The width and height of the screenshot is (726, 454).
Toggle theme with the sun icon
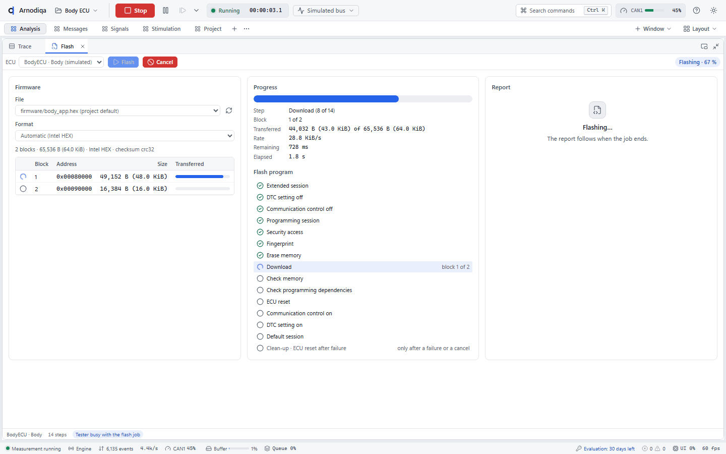(x=713, y=11)
